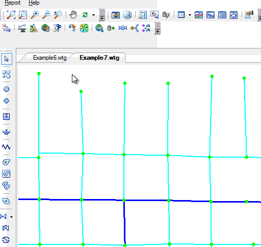
Task: Select the Junction circle layout tool
Action: pyautogui.click(x=6, y=89)
